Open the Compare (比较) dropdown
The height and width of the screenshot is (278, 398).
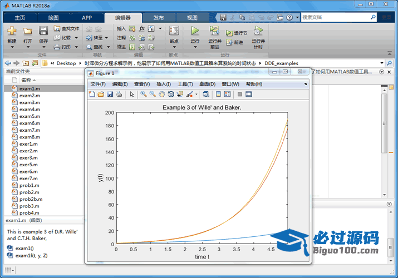[76, 38]
